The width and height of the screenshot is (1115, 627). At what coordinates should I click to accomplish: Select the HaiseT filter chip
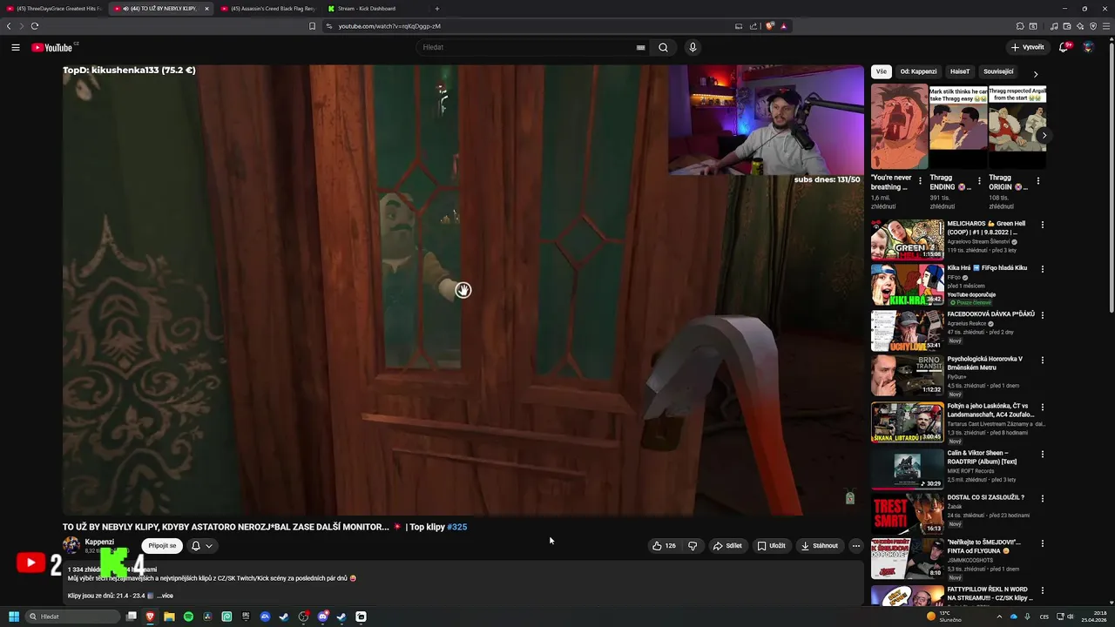pos(960,71)
